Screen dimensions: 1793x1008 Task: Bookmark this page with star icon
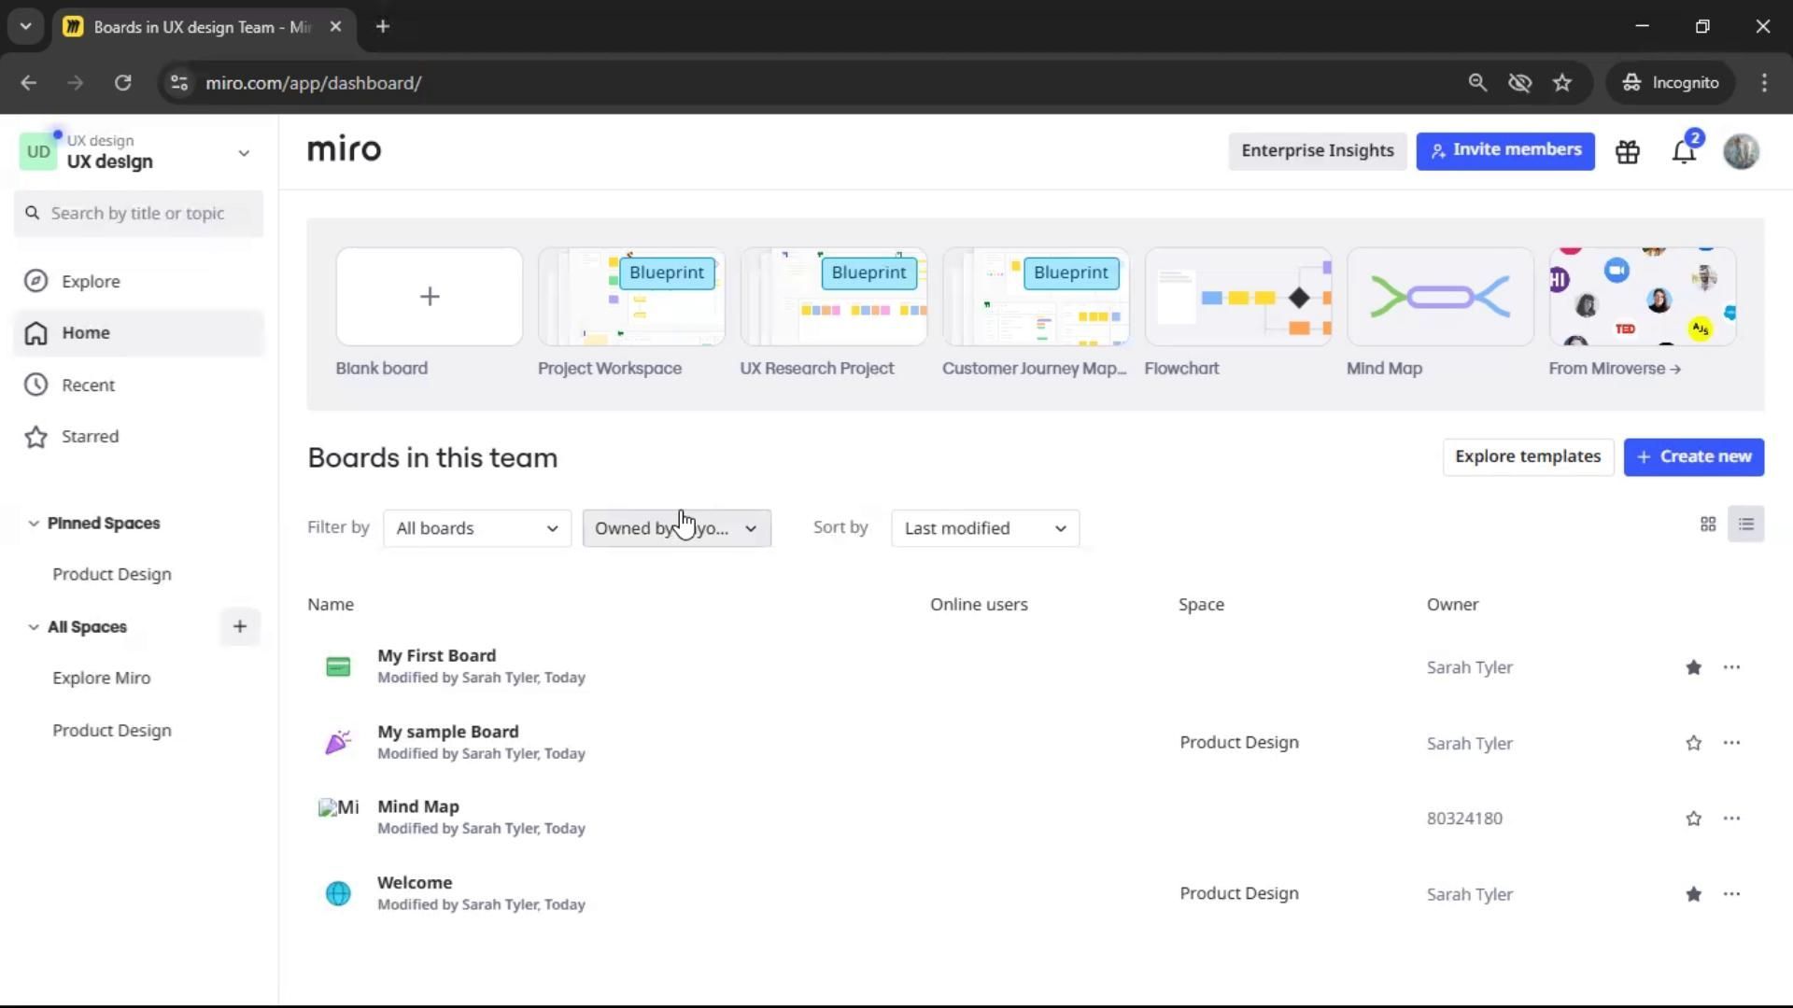1562,83
